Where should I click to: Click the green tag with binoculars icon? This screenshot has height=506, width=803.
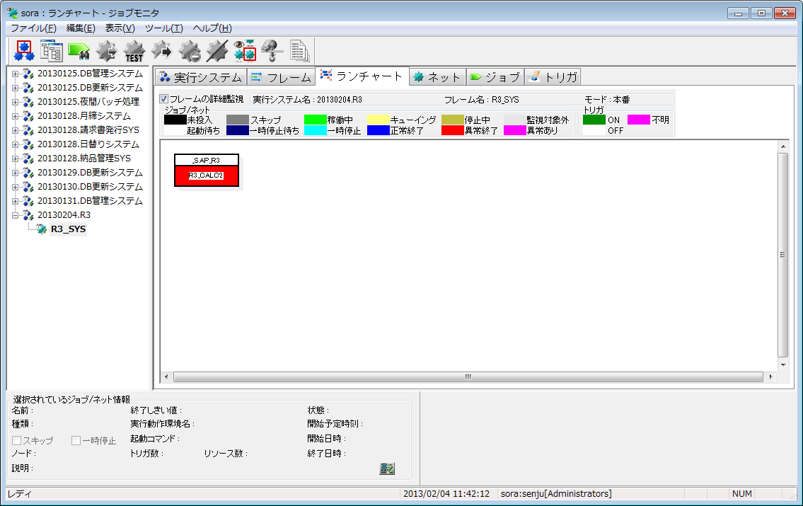[79, 51]
